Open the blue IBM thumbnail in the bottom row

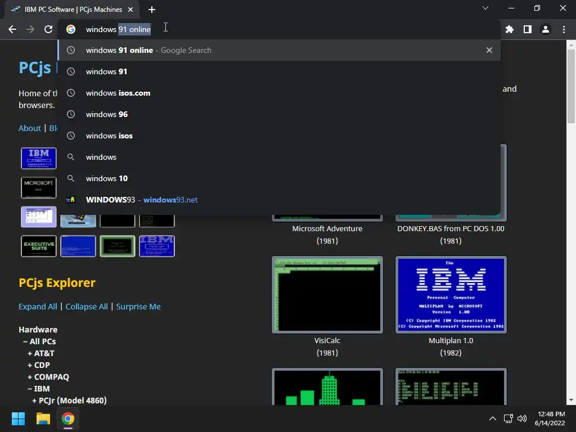(x=157, y=246)
